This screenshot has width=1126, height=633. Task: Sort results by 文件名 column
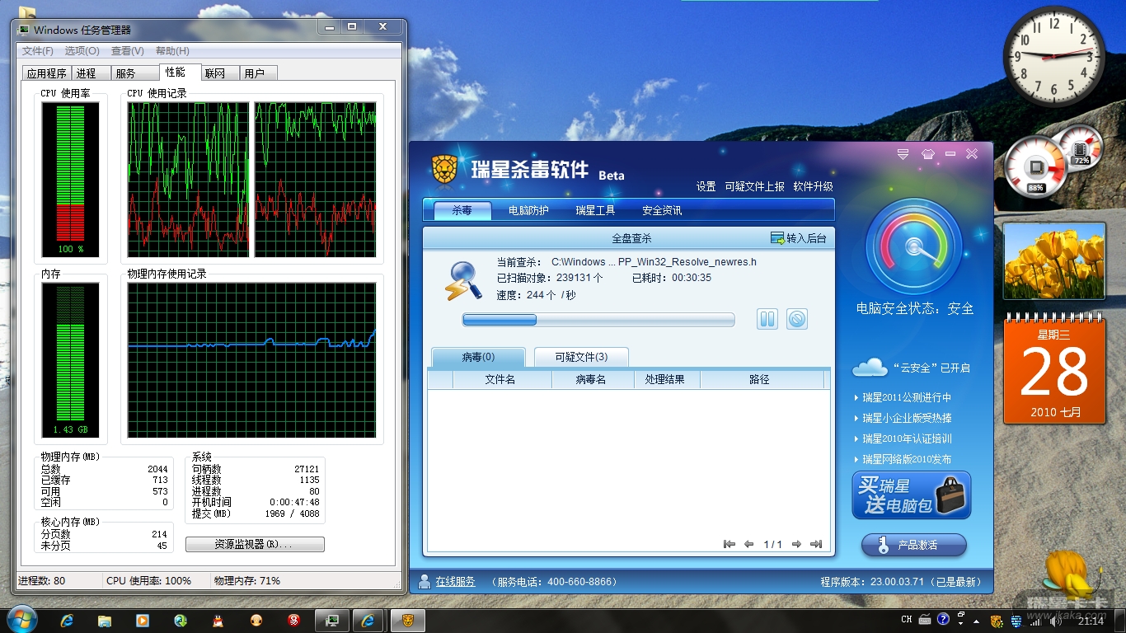point(502,379)
